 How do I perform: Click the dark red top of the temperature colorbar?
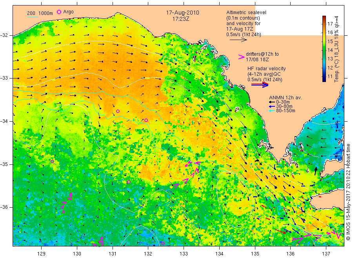pos(324,17)
